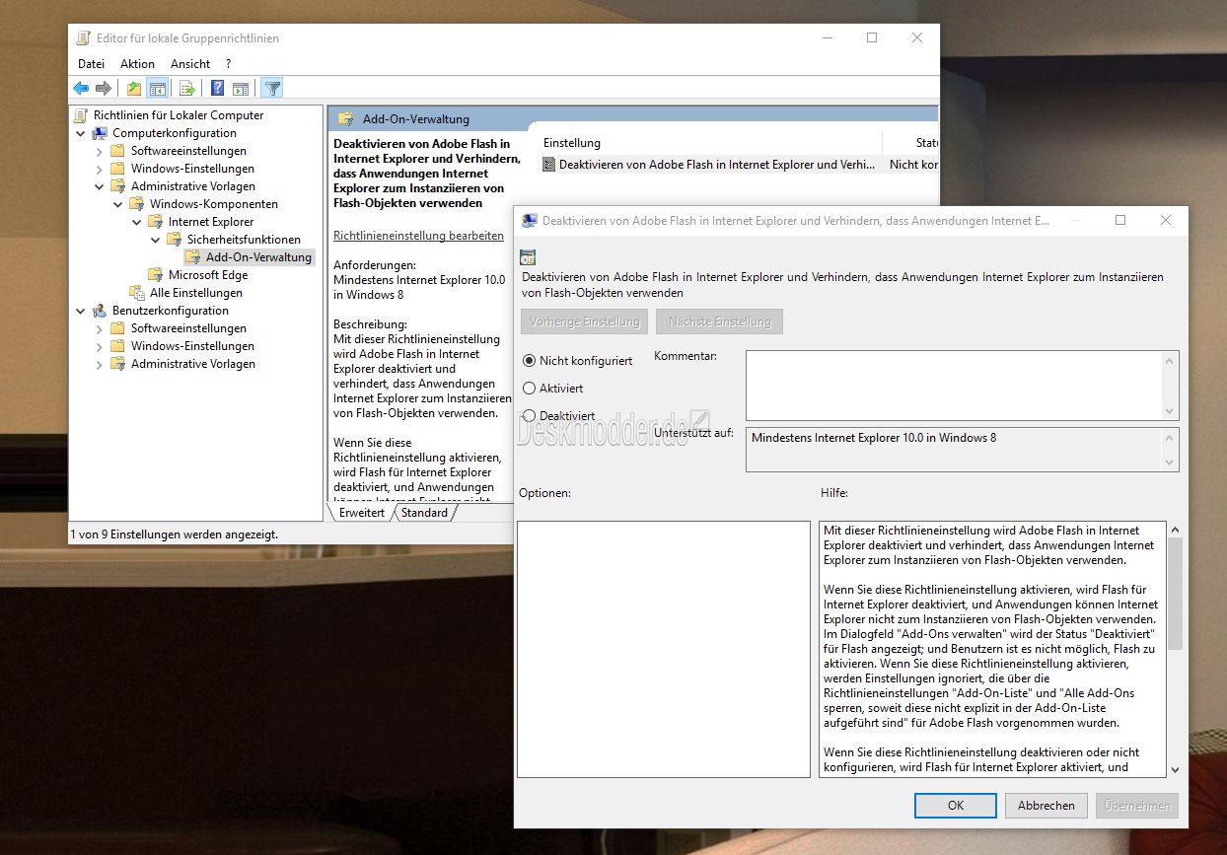Click into the Kommentar text field
This screenshot has width=1227, height=855.
click(955, 385)
